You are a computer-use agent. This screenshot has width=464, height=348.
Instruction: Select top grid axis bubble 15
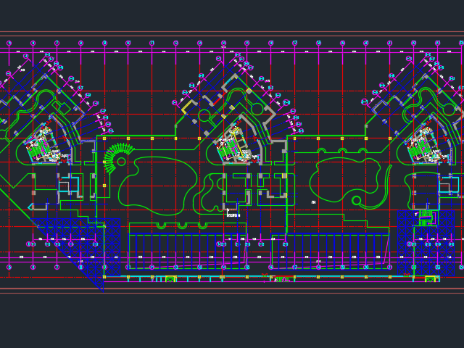coord(247,43)
